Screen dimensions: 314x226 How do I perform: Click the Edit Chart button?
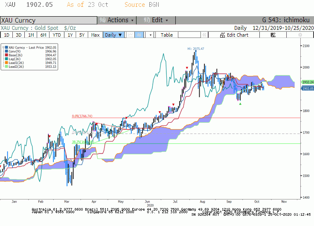click(x=234, y=35)
